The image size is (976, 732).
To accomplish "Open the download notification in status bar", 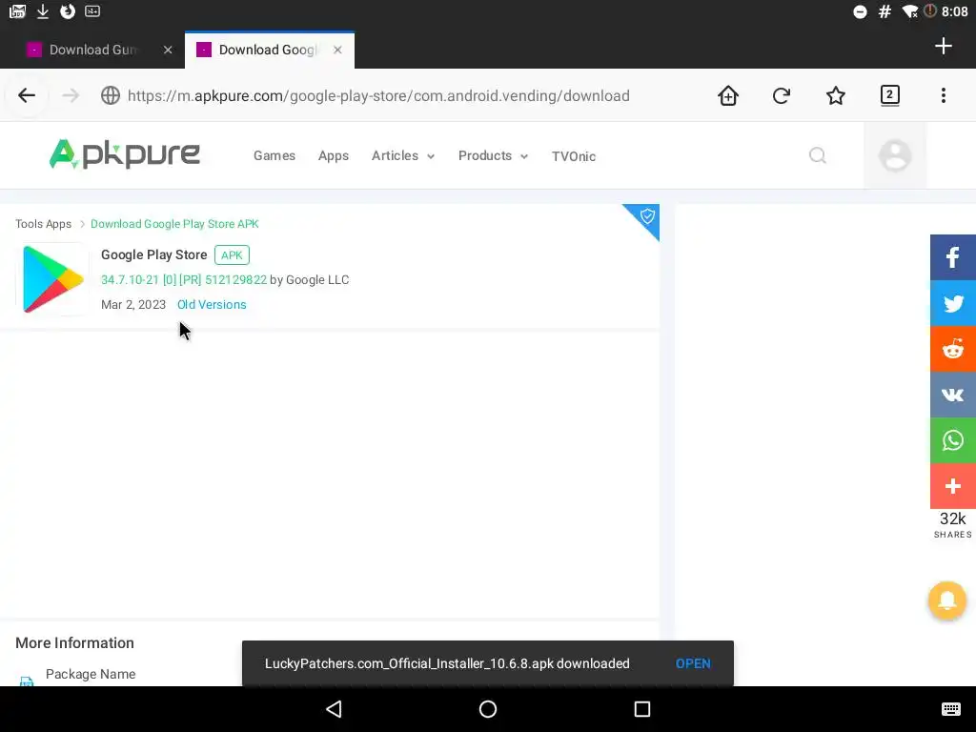I will coord(42,11).
